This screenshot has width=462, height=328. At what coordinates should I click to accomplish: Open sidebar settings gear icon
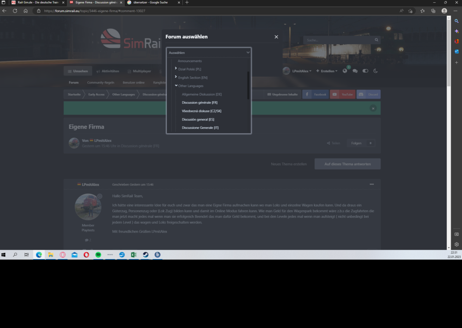[x=456, y=244]
